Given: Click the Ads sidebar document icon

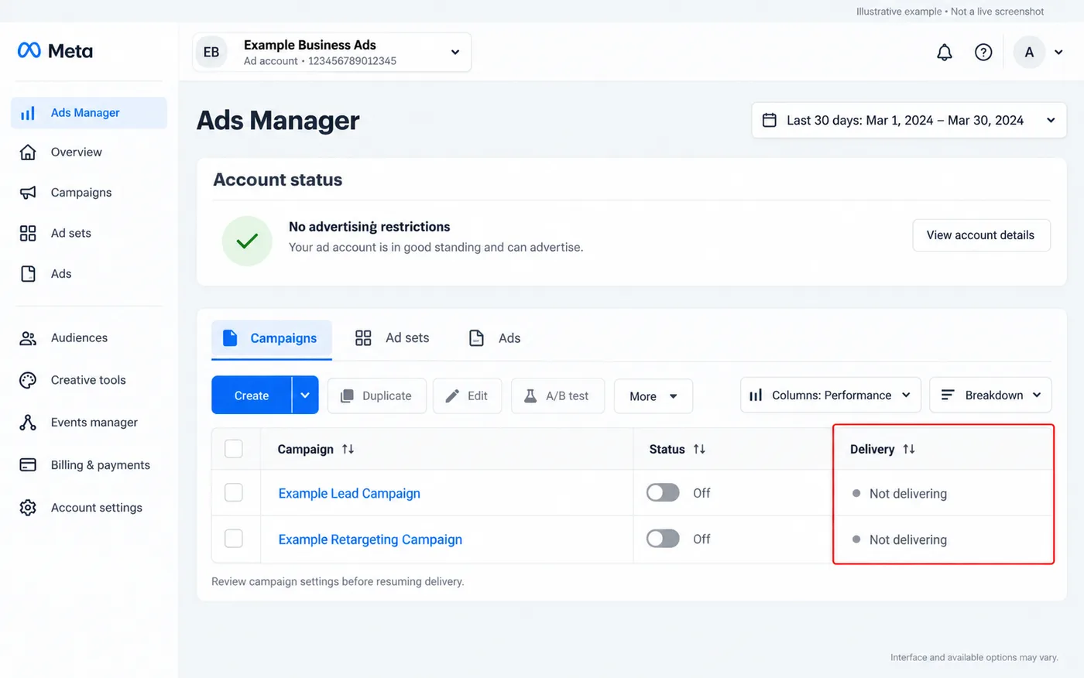Looking at the screenshot, I should [28, 273].
